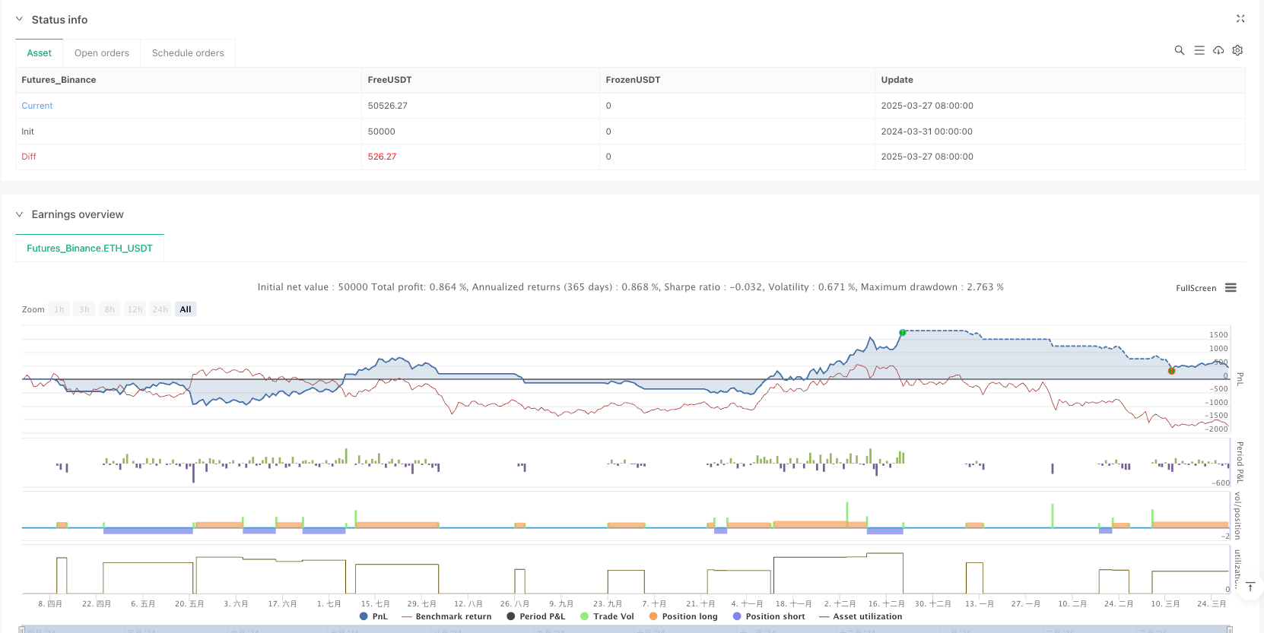The height and width of the screenshot is (633, 1264).
Task: Click the green peak marker on chart
Action: 903,333
